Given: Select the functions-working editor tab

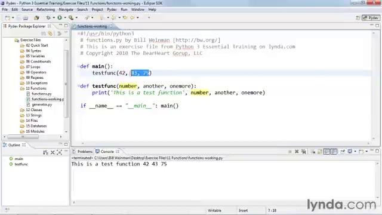Looking at the screenshot, I should (92, 26).
